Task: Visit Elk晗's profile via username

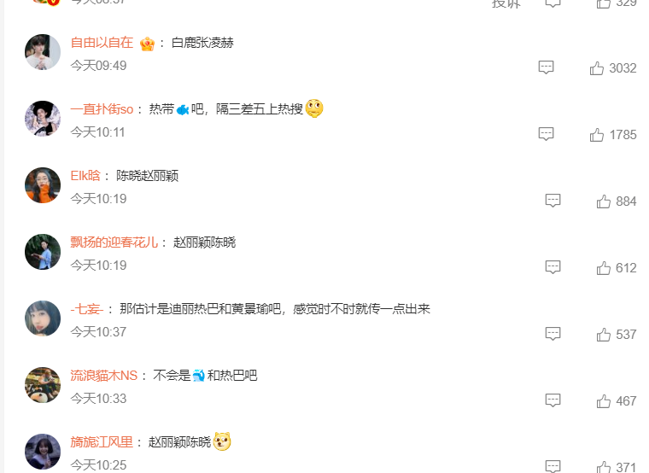Action: tap(85, 176)
